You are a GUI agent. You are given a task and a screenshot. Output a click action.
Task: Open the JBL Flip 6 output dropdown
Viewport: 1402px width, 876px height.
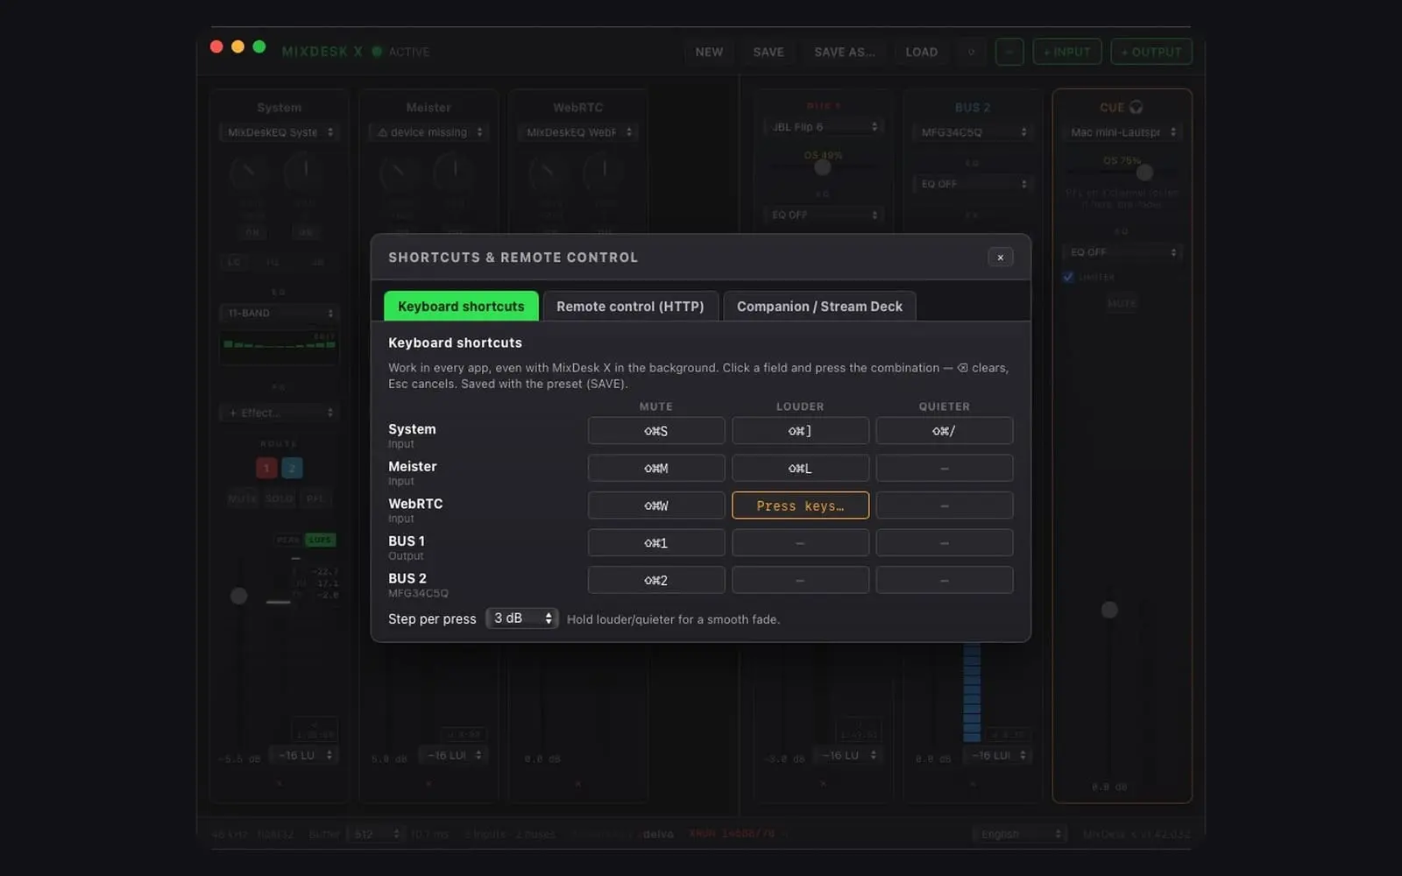click(x=823, y=127)
